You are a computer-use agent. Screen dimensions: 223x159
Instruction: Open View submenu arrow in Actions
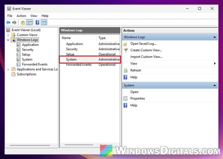(x=215, y=64)
